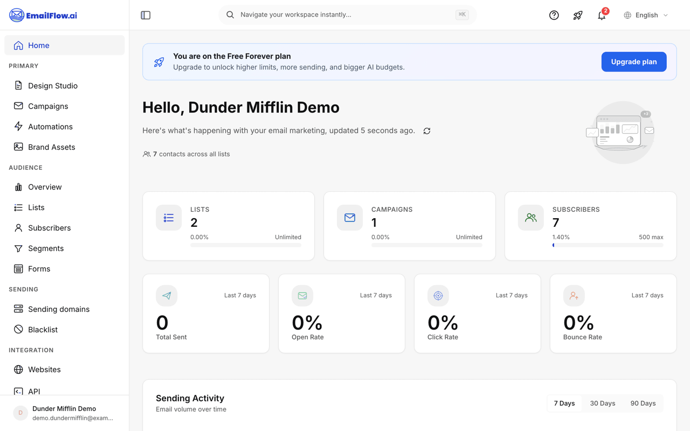690x431 pixels.
Task: Click the Home house icon
Action: click(18, 45)
